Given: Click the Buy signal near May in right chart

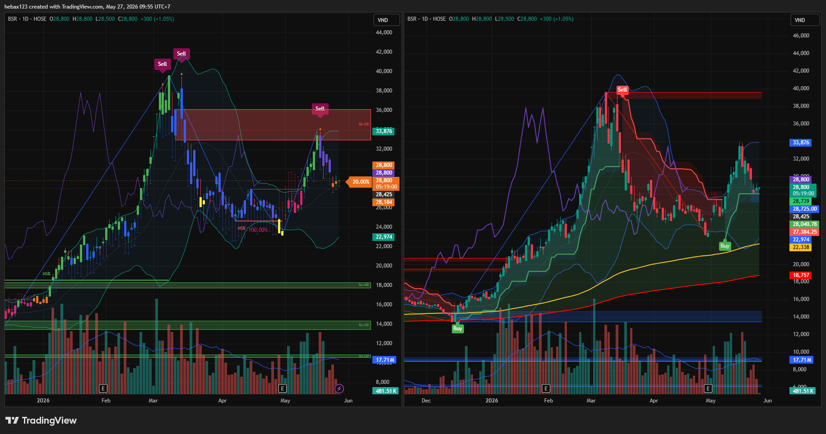Looking at the screenshot, I should (725, 246).
